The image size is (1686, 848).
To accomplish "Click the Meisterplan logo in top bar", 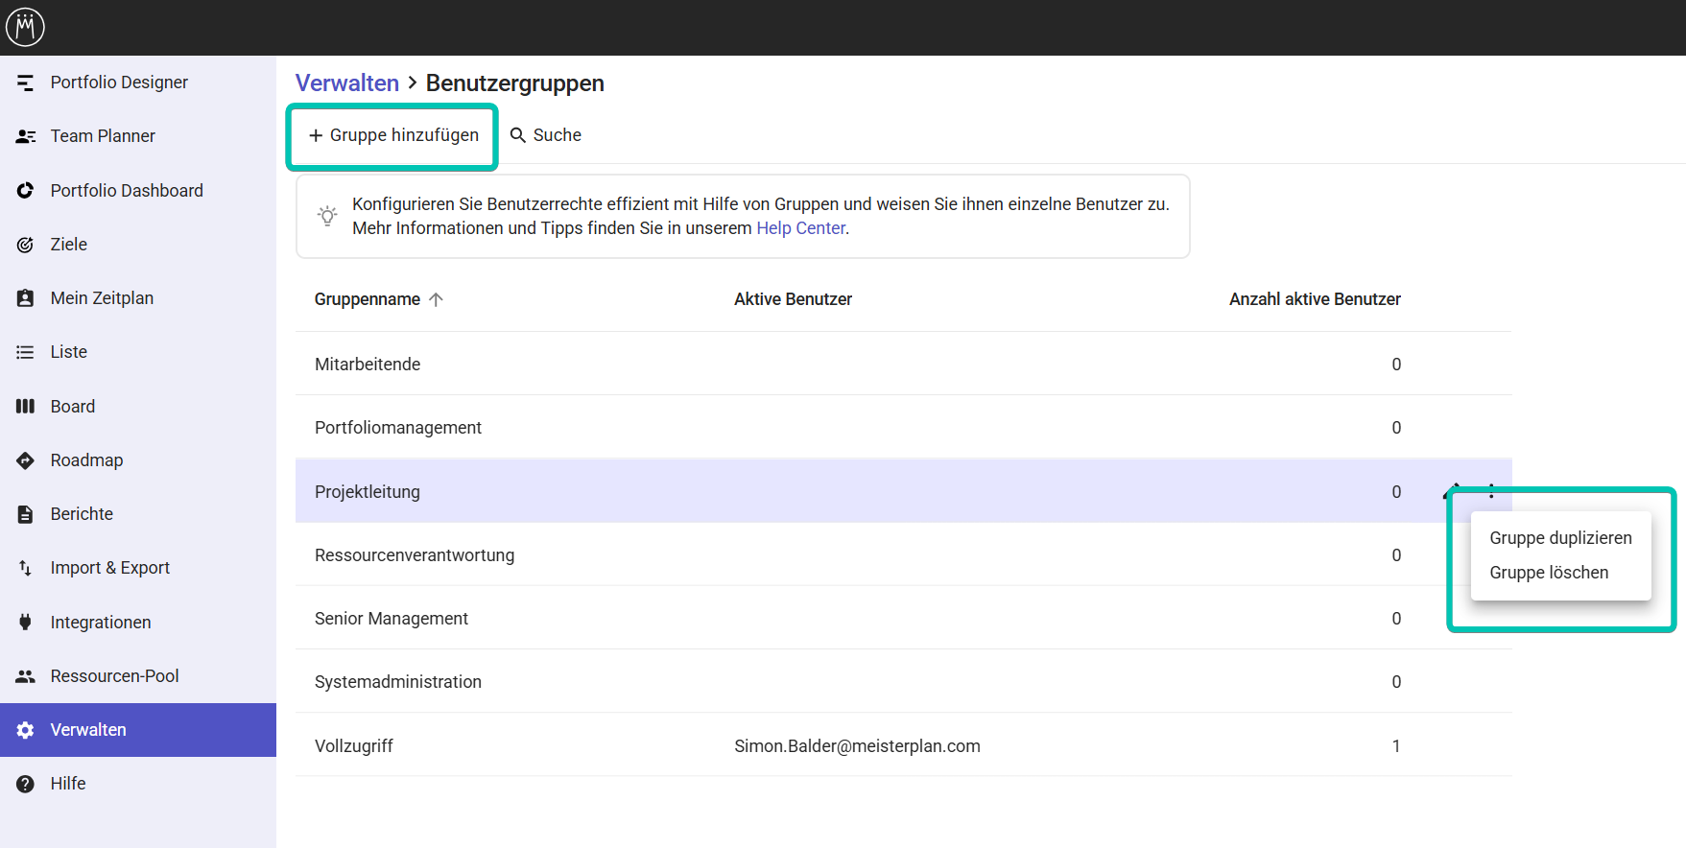I will [25, 27].
